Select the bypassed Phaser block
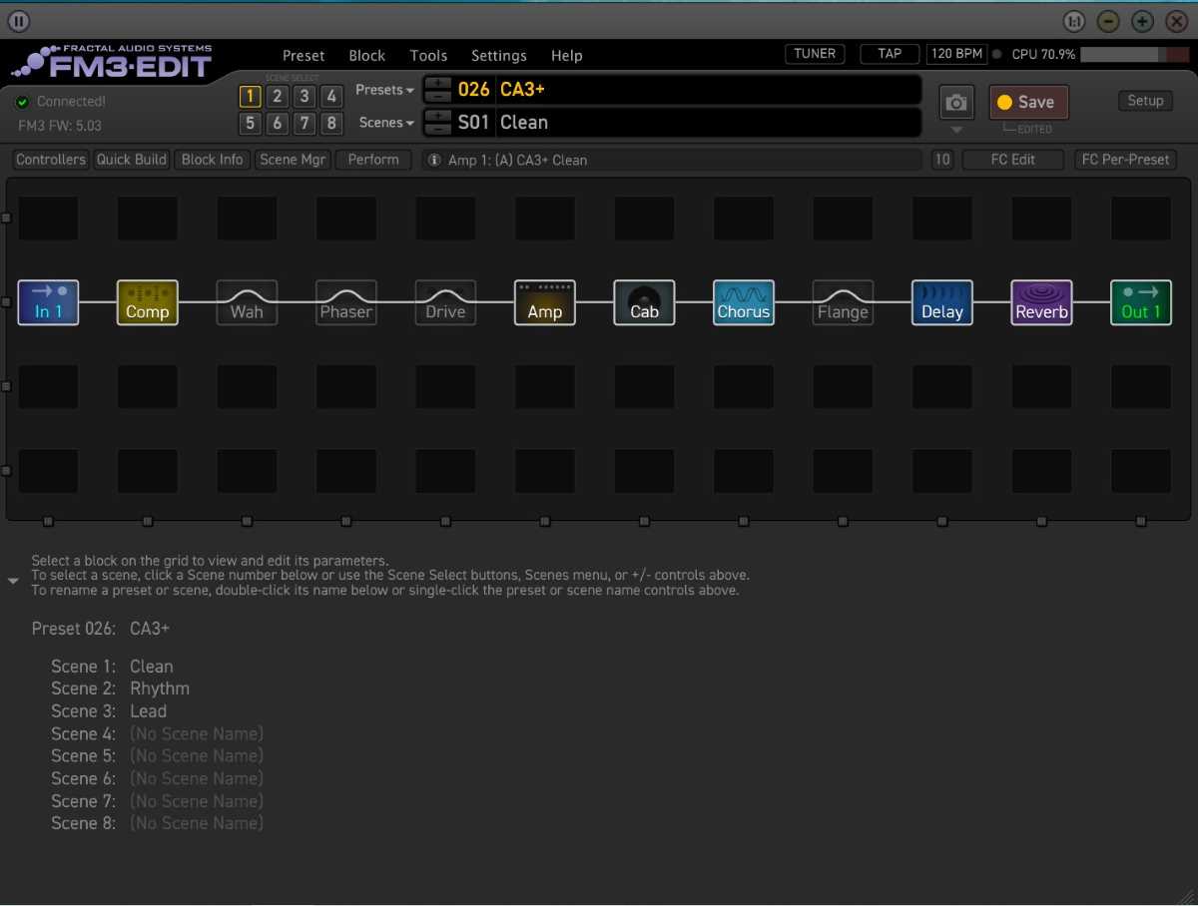 click(x=346, y=302)
